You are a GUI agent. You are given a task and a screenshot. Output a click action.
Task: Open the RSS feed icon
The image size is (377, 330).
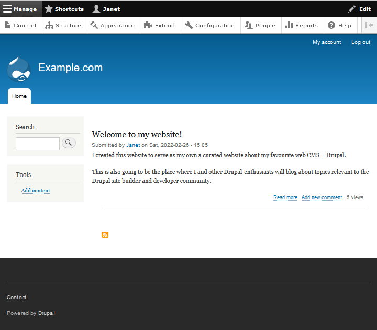(105, 235)
